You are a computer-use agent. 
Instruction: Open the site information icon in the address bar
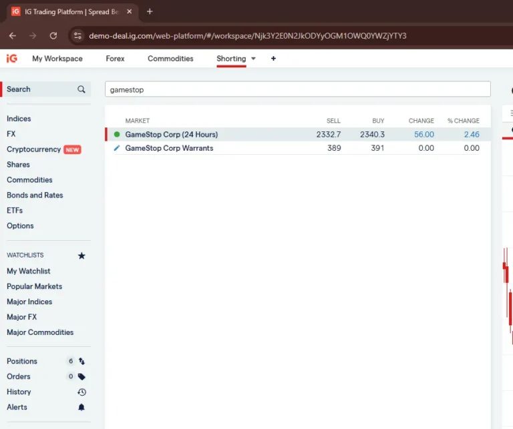click(x=77, y=35)
